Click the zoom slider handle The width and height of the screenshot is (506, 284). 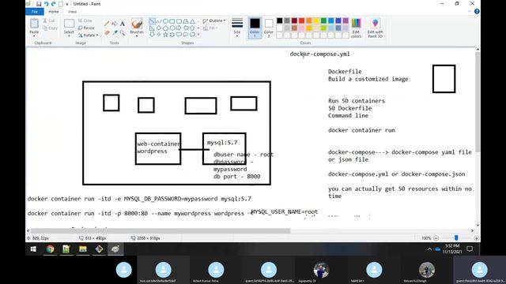click(x=456, y=238)
